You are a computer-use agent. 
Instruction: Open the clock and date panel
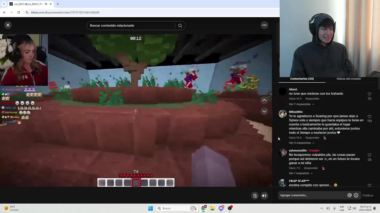coord(365,208)
